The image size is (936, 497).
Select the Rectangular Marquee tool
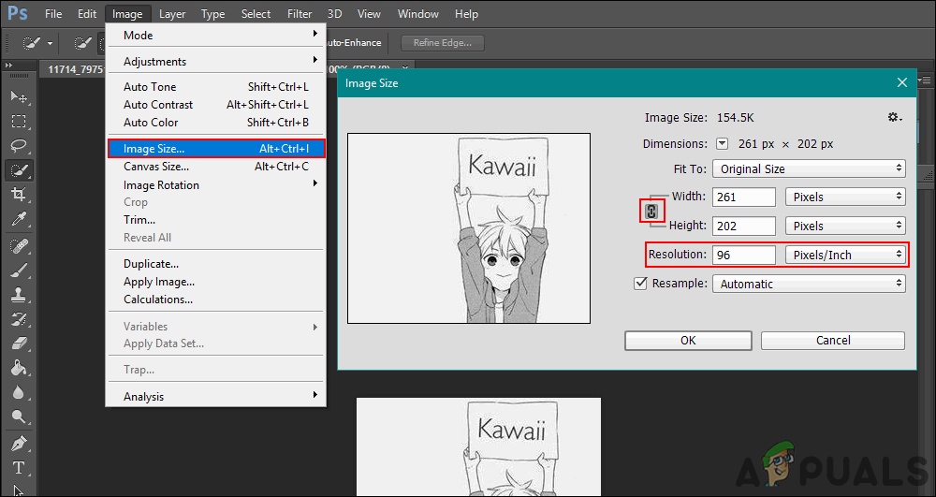pyautogui.click(x=18, y=122)
